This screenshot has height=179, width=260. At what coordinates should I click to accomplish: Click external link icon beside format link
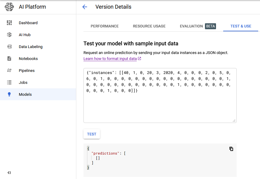[x=139, y=58]
